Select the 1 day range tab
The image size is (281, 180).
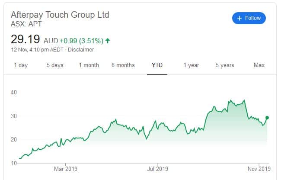click(21, 65)
